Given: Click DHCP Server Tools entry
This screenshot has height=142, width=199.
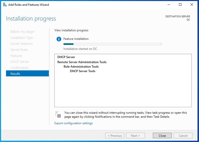Looking at the screenshot, I should click(x=83, y=71).
